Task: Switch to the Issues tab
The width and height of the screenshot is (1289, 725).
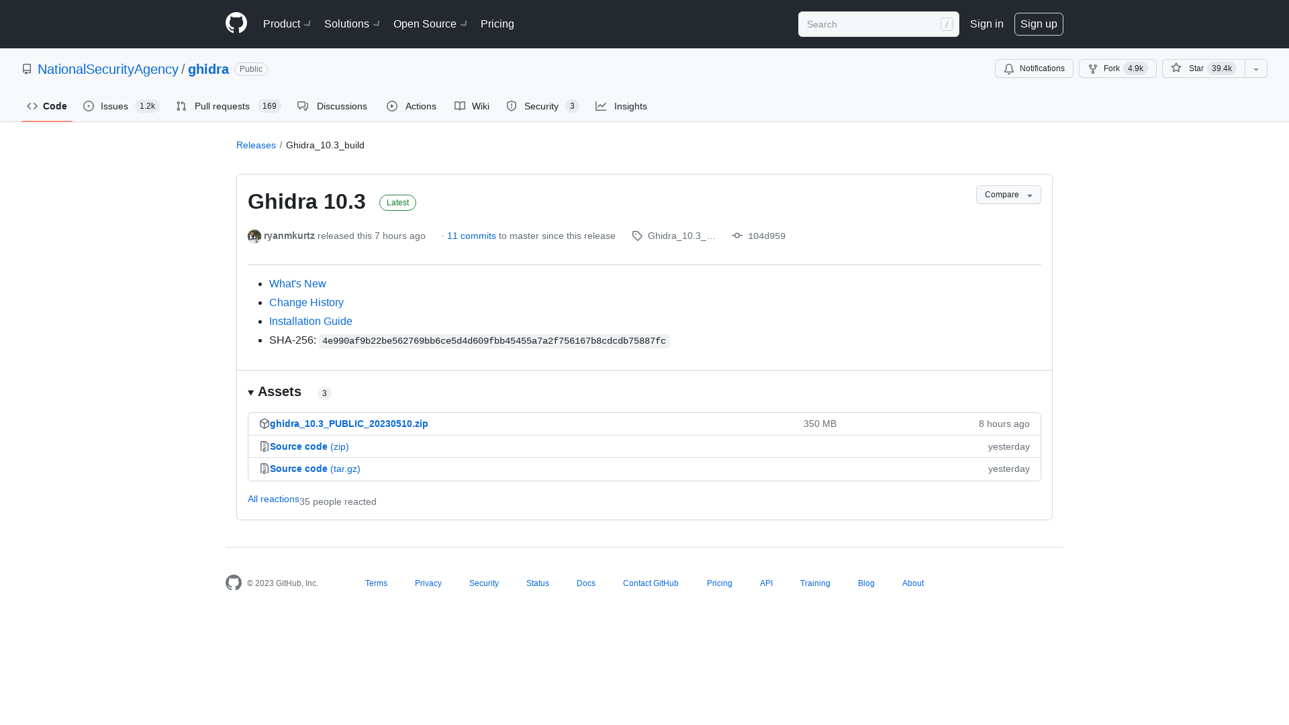Action: pos(121,106)
